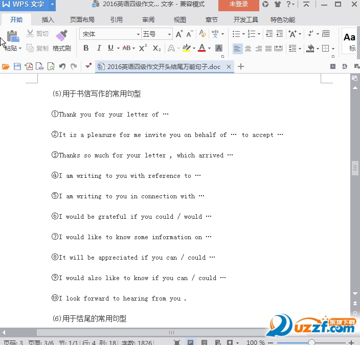
Task: Set left paragraph alignment
Action: coord(237,49)
